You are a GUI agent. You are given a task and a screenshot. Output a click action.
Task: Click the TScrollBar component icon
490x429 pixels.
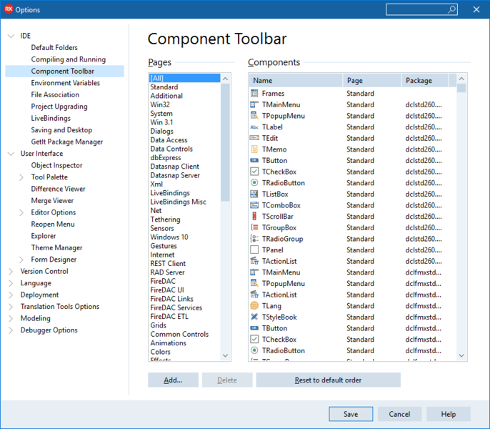click(254, 216)
